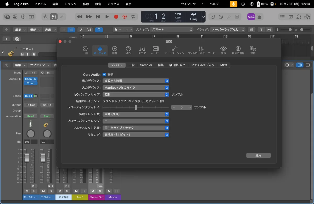Click the ボーカル 1 Read automation button

click(31, 116)
